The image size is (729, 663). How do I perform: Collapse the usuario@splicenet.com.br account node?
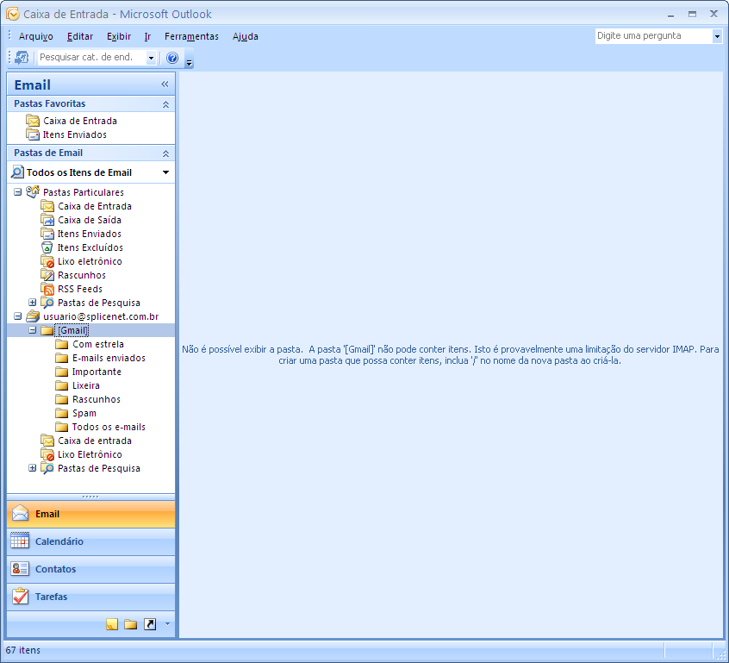(18, 316)
